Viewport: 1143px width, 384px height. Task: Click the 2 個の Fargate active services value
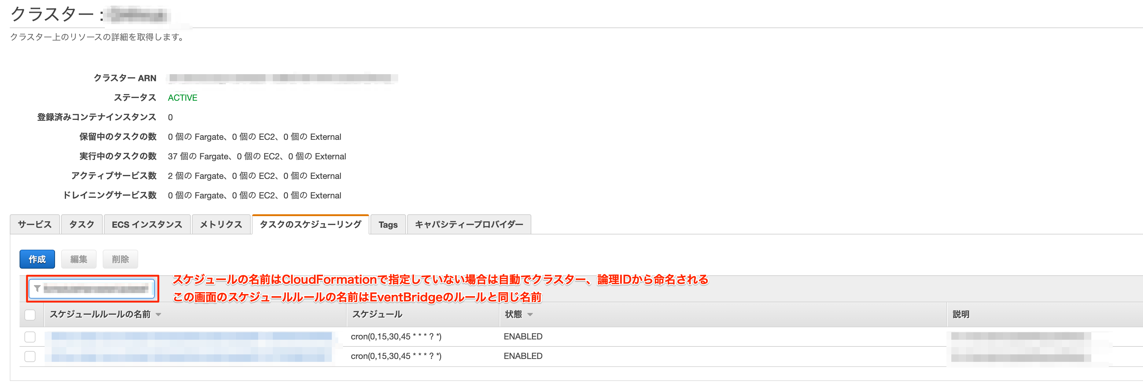pyautogui.click(x=254, y=176)
